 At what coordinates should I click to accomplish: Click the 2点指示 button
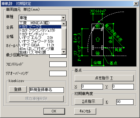[89, 101]
